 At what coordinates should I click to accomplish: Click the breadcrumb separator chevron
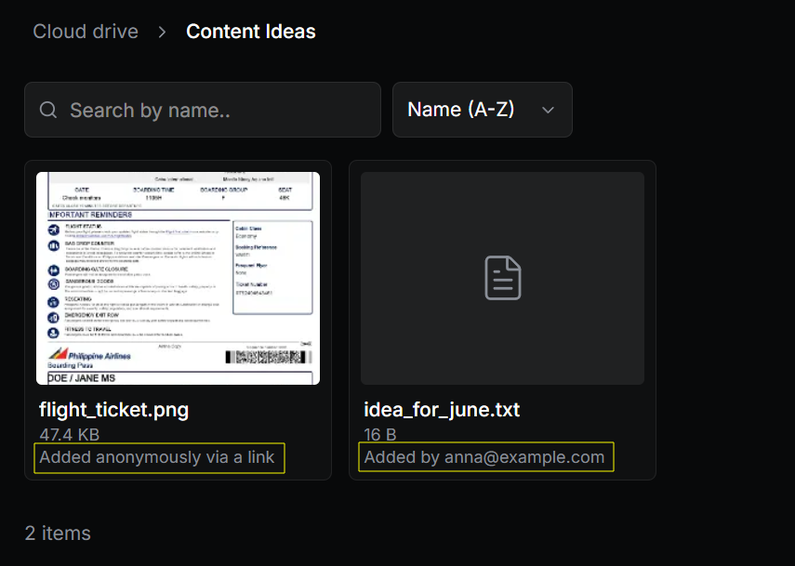pos(162,32)
